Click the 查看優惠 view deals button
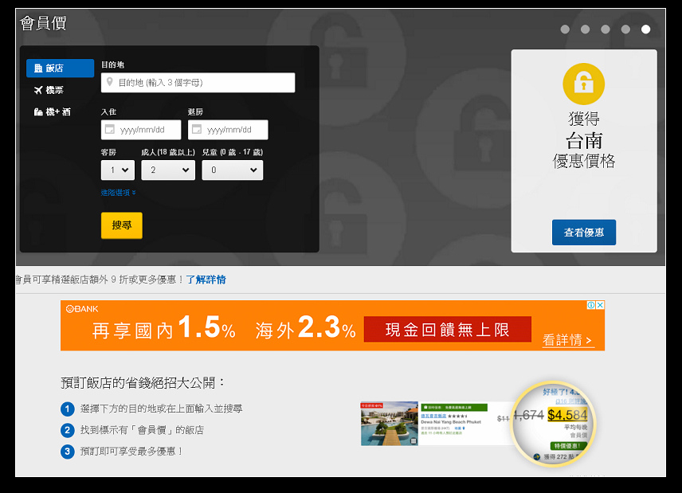 pos(584,233)
